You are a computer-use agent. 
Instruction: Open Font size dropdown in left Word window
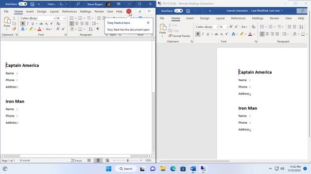(x=64, y=18)
